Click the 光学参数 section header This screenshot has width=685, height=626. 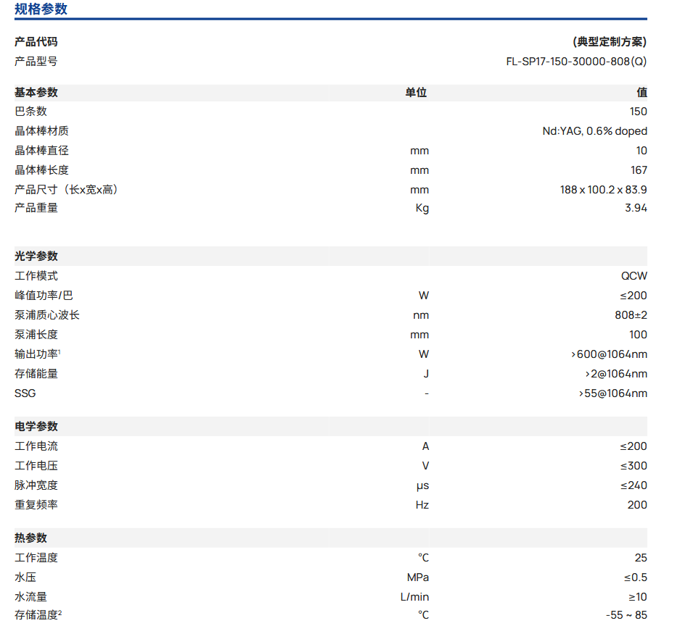(36, 256)
